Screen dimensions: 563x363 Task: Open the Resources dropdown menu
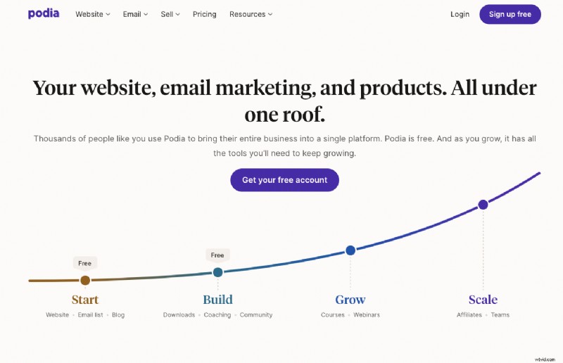(x=251, y=14)
